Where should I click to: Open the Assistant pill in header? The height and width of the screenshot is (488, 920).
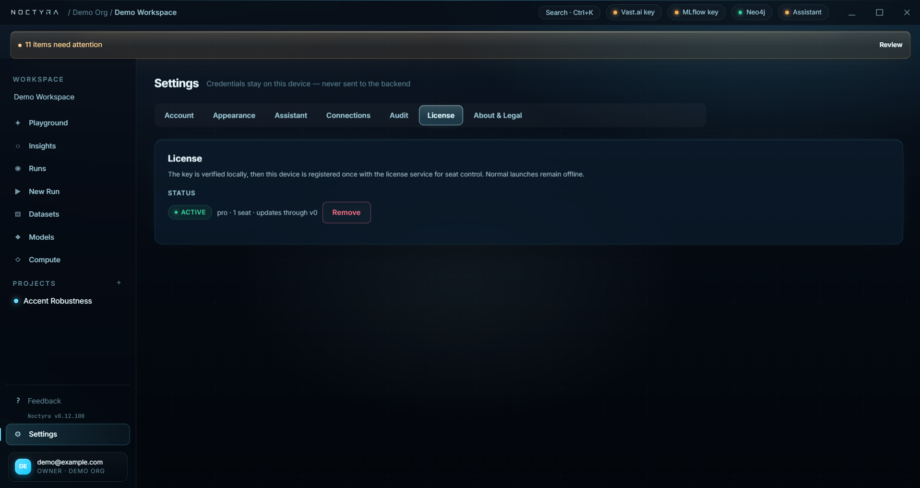click(803, 12)
